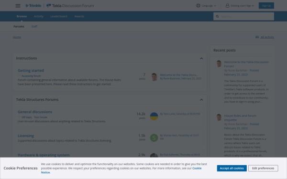Click By Tero Laine last post info
This screenshot has height=179, width=287.
180,114
